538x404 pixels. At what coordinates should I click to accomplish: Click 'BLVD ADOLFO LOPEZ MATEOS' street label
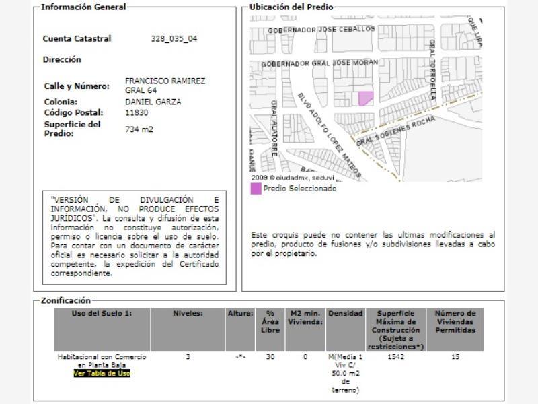pyautogui.click(x=329, y=135)
